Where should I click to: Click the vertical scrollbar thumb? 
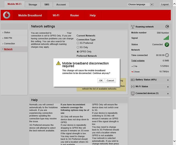pos(174,58)
